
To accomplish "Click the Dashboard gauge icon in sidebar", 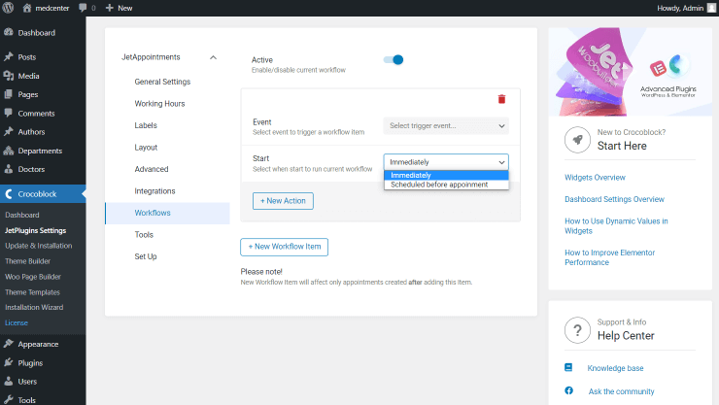I will [x=8, y=32].
